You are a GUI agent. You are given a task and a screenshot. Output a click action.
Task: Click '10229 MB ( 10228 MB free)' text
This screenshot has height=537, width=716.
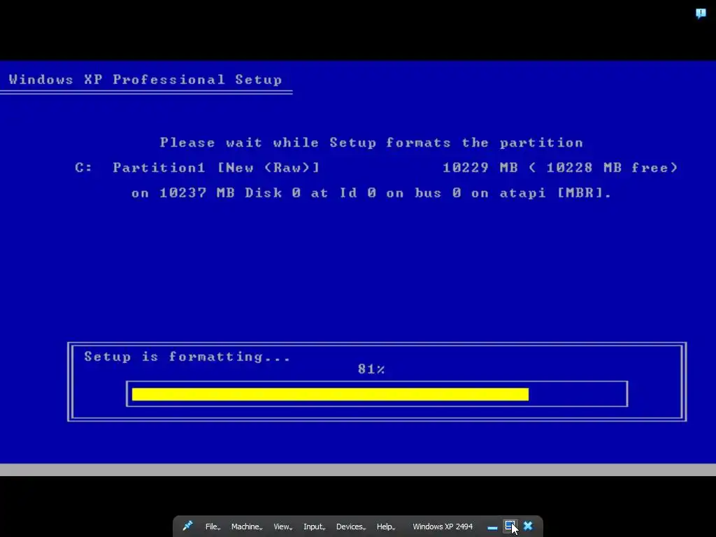point(560,168)
